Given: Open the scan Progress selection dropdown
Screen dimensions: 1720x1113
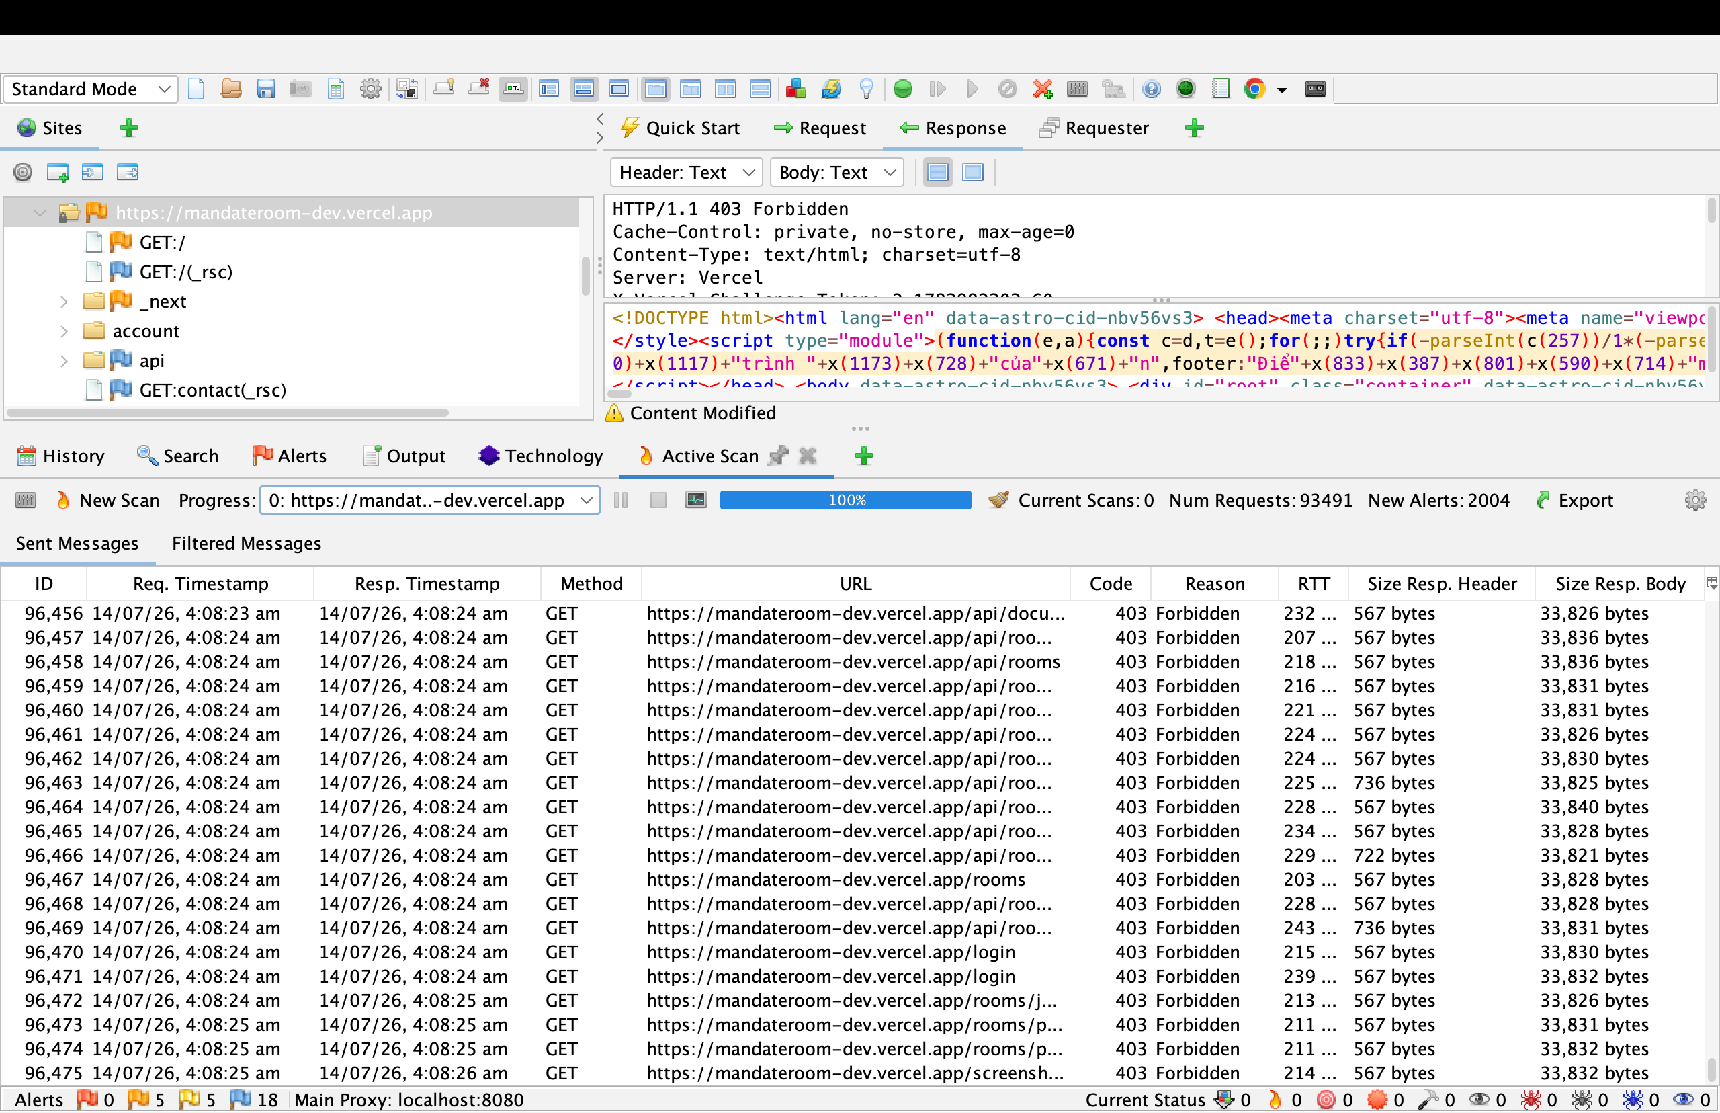Looking at the screenshot, I should click(x=430, y=501).
